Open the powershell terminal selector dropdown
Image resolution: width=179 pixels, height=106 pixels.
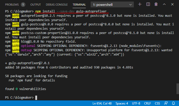(112, 5)
